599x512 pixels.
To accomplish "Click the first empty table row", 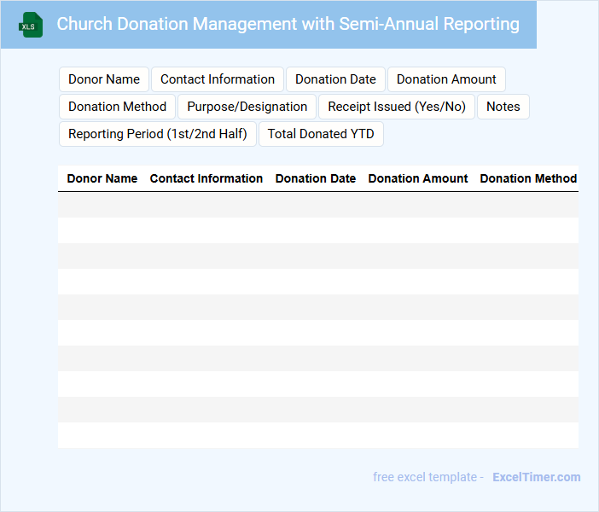I will tap(318, 205).
